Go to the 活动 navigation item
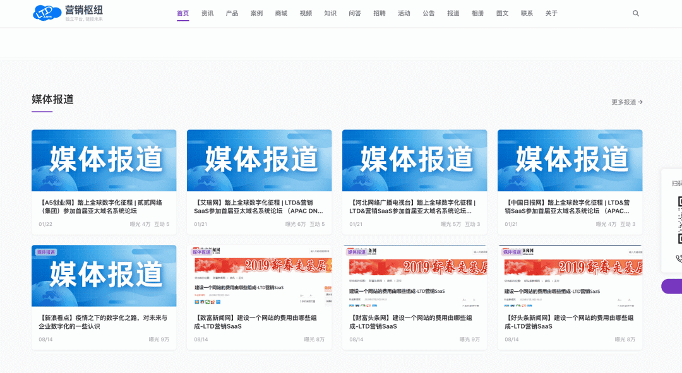The height and width of the screenshot is (373, 682). click(404, 13)
